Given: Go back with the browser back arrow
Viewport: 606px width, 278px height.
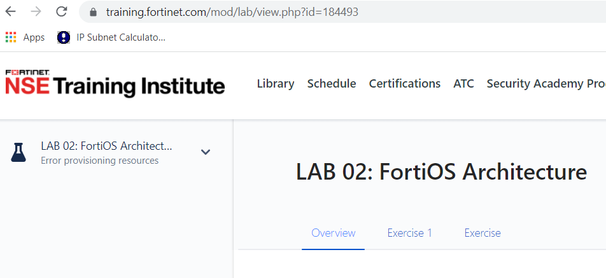Looking at the screenshot, I should coord(10,12).
